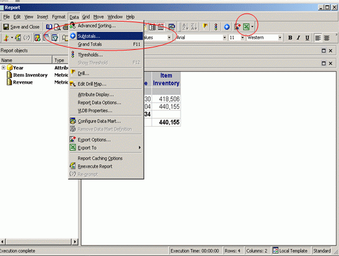Click the sort descending Z-A icon
Image resolution: width=339 pixels, height=256 pixels.
coord(194,27)
